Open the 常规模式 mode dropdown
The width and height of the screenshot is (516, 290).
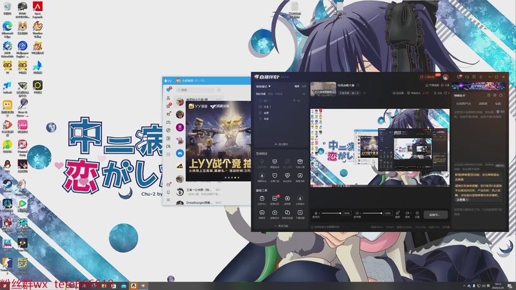(x=263, y=86)
